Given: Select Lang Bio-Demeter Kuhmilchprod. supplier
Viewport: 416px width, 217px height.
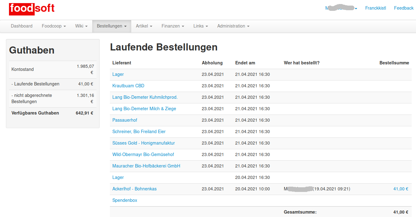Looking at the screenshot, I should pos(145,97).
